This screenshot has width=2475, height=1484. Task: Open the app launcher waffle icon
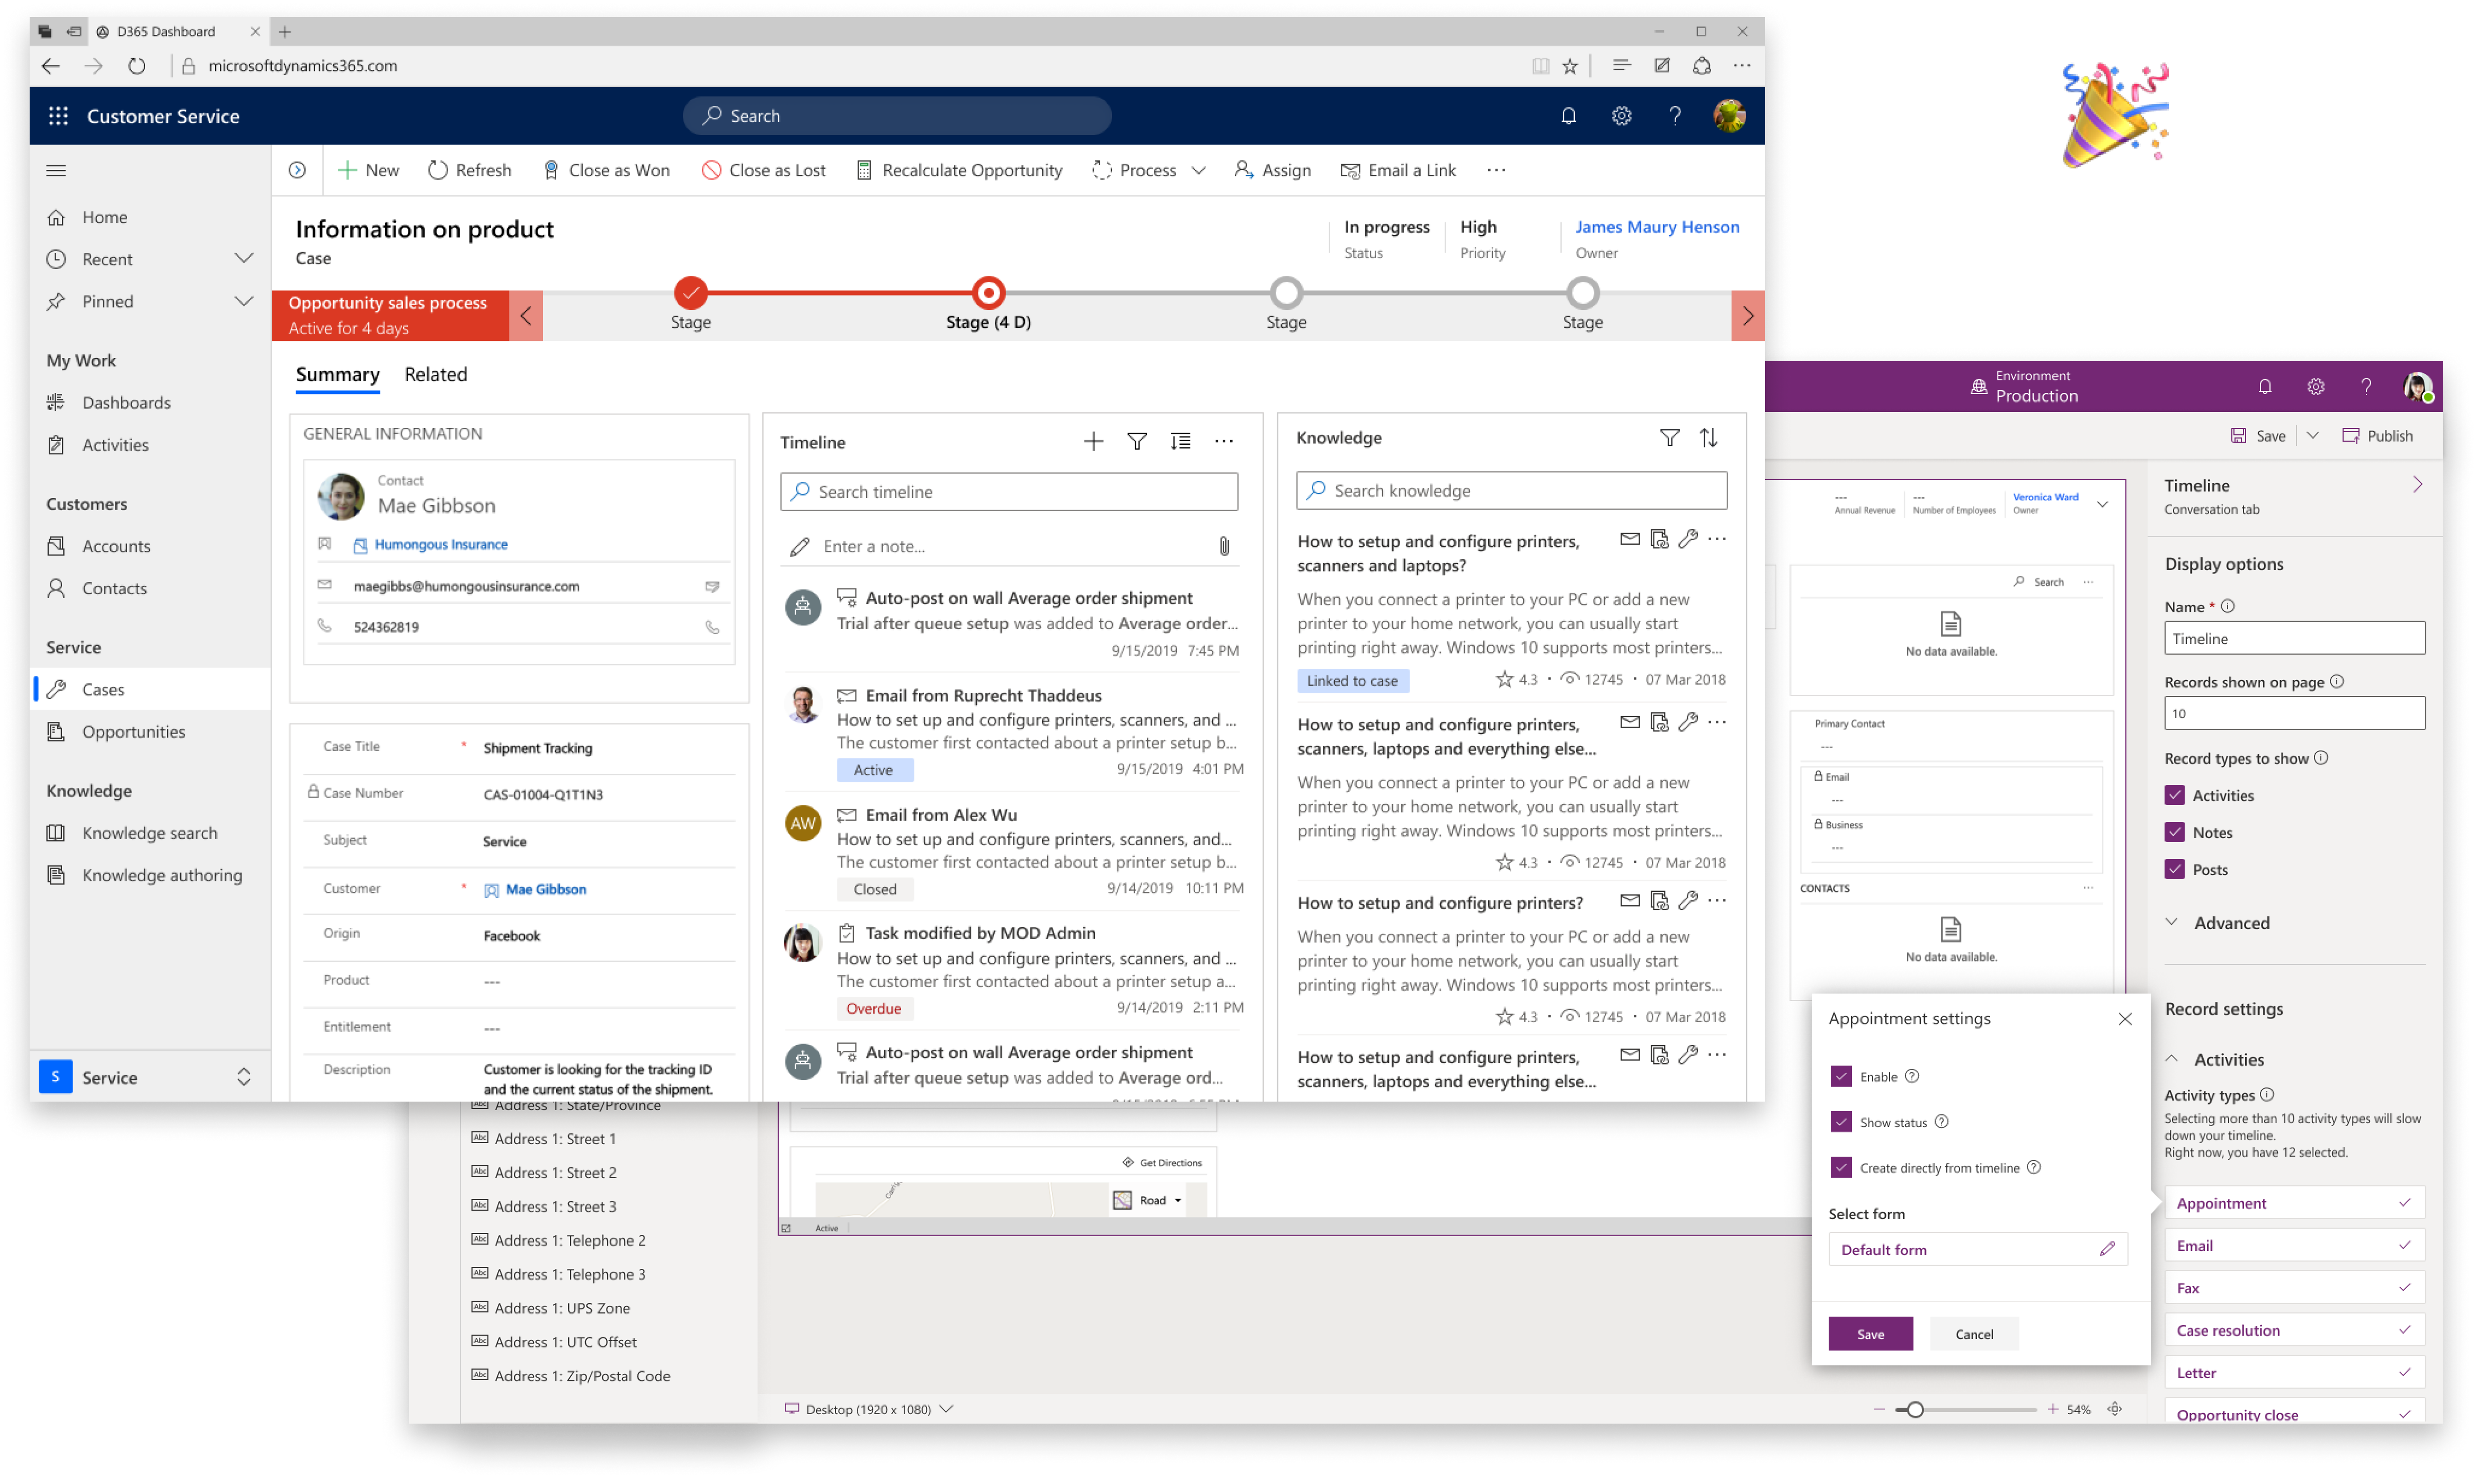tap(58, 116)
